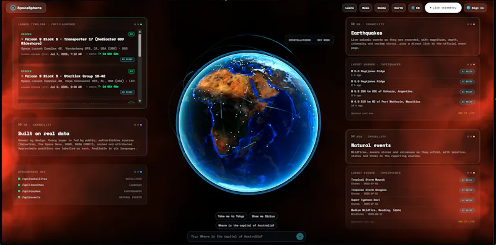Select the Falcon 9 Transporter 17 launch title

pyautogui.click(x=73, y=41)
